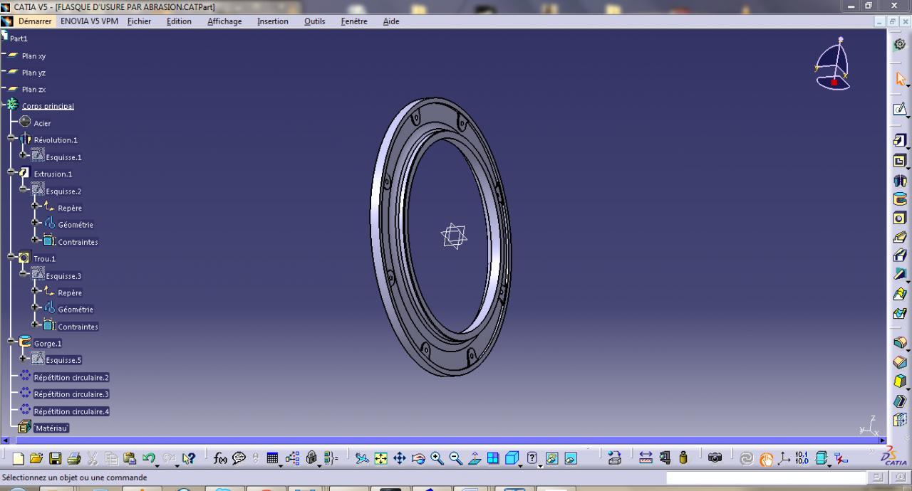The image size is (912, 491).
Task: Select Corps principal in the tree
Action: pos(48,106)
